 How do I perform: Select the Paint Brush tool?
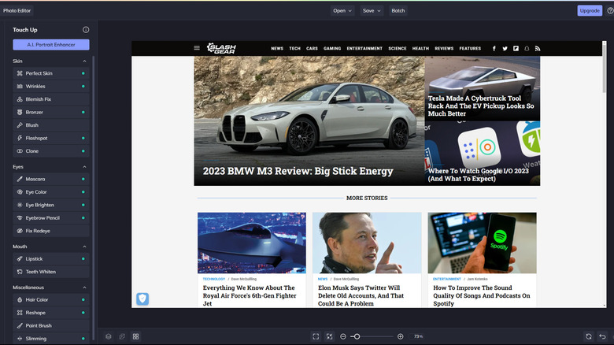point(39,325)
